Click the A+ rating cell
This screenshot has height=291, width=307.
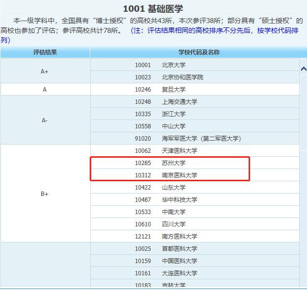pos(45,71)
